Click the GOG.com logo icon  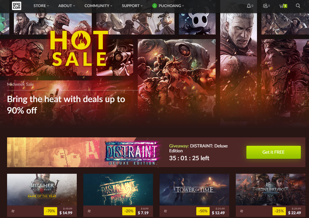17,6
